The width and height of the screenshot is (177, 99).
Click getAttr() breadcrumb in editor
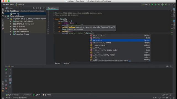67,63
